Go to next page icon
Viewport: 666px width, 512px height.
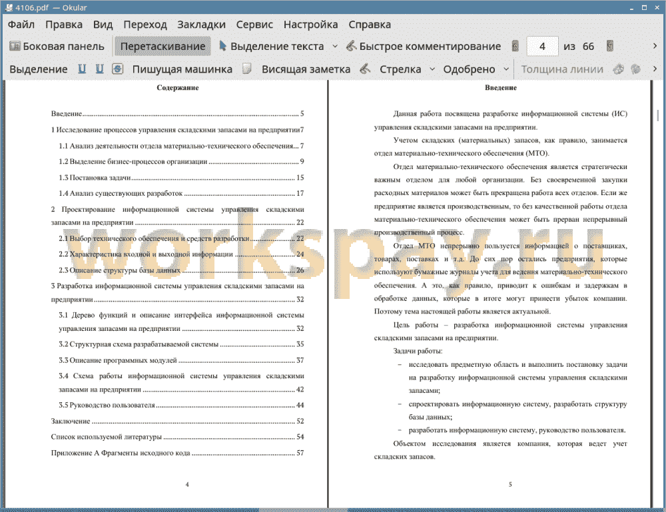[x=610, y=47]
